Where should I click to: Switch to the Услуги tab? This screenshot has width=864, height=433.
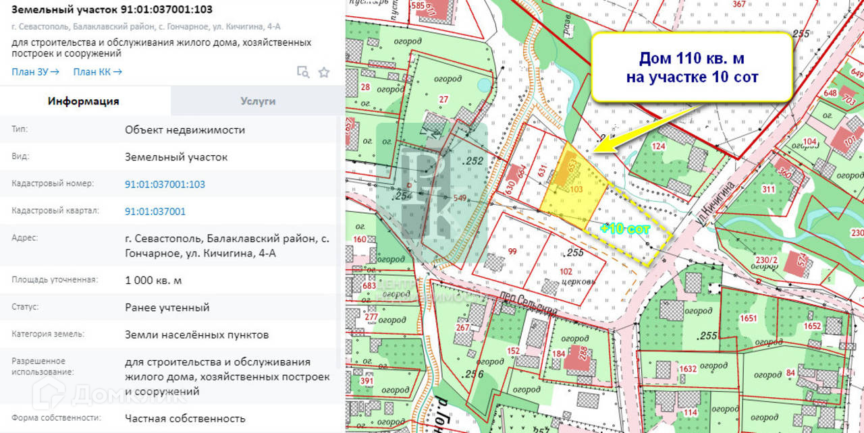point(258,101)
